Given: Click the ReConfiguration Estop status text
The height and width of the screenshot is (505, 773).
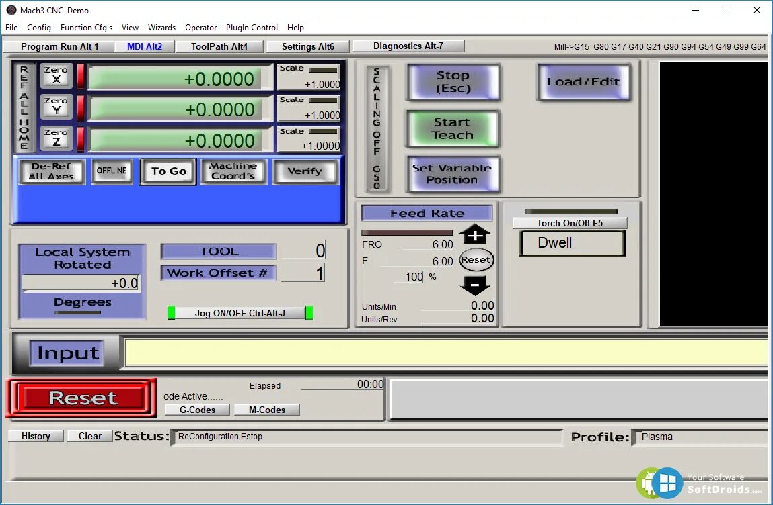Looking at the screenshot, I should [x=221, y=437].
